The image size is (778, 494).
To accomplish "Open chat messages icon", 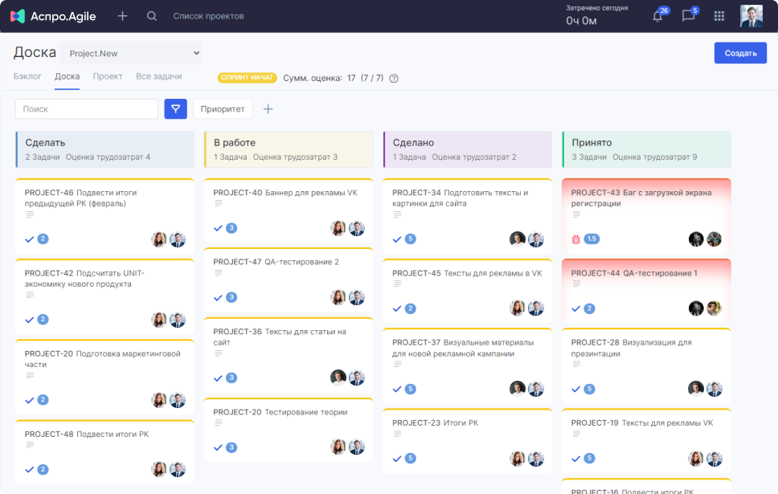I will (688, 16).
